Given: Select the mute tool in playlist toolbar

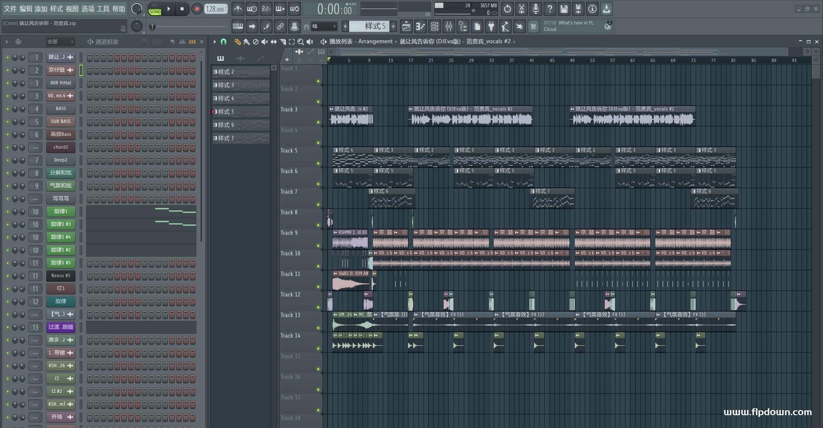Looking at the screenshot, I should [264, 42].
